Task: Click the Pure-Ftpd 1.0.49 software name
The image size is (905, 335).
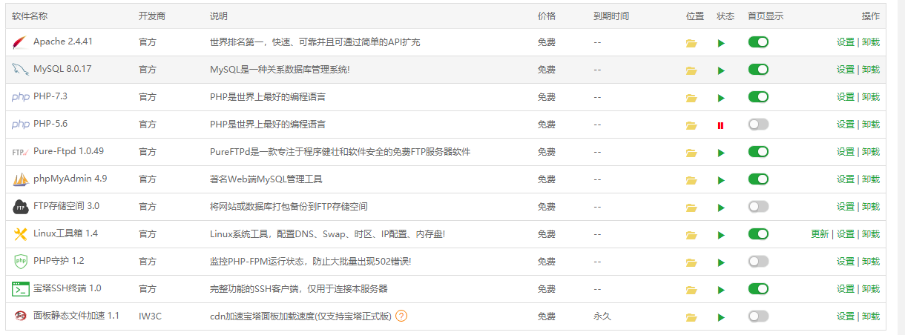Action: (68, 151)
